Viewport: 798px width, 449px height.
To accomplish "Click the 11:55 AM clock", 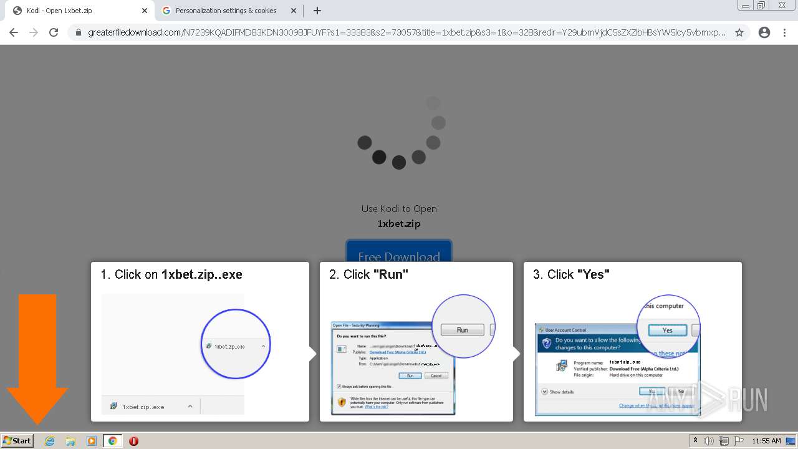I will pyautogui.click(x=766, y=441).
